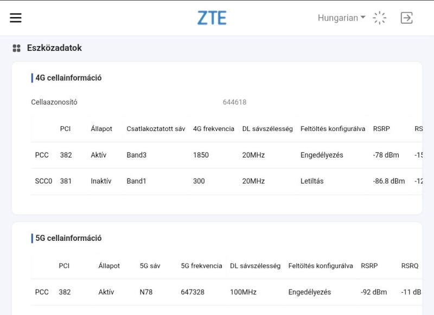434x315 pixels.
Task: Click the 4G frekvencia column header
Action: [x=214, y=129]
